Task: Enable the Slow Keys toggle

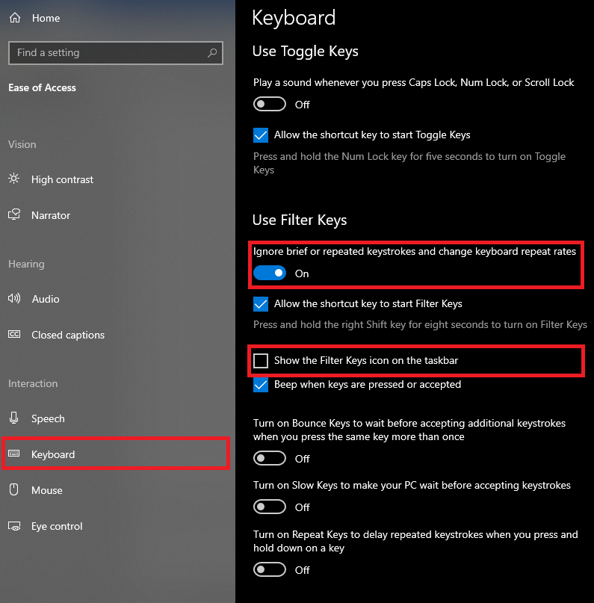Action: (x=270, y=507)
